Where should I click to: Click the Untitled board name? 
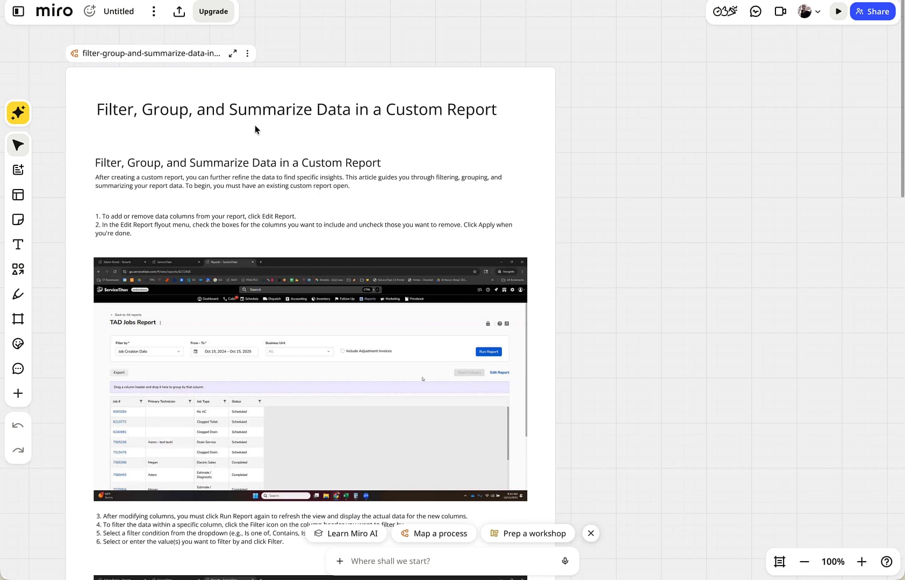pyautogui.click(x=119, y=11)
